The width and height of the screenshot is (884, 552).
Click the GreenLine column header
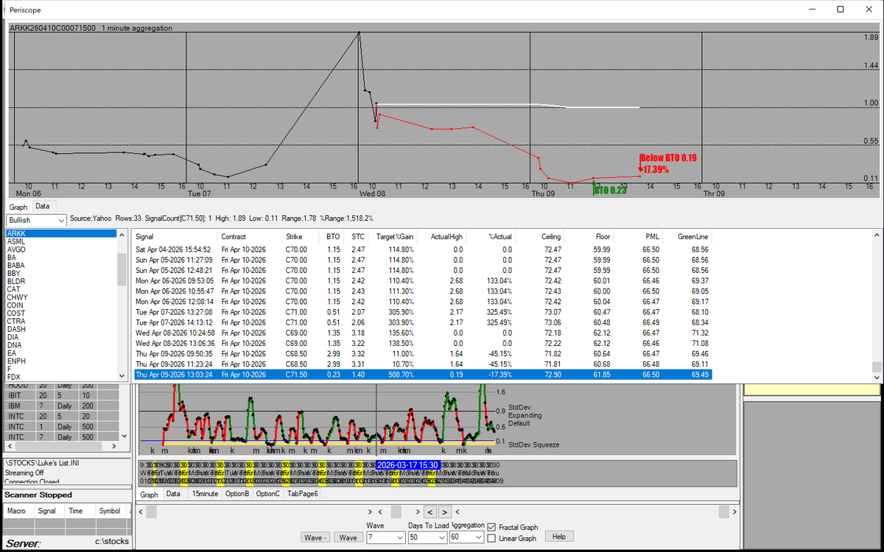click(x=687, y=237)
